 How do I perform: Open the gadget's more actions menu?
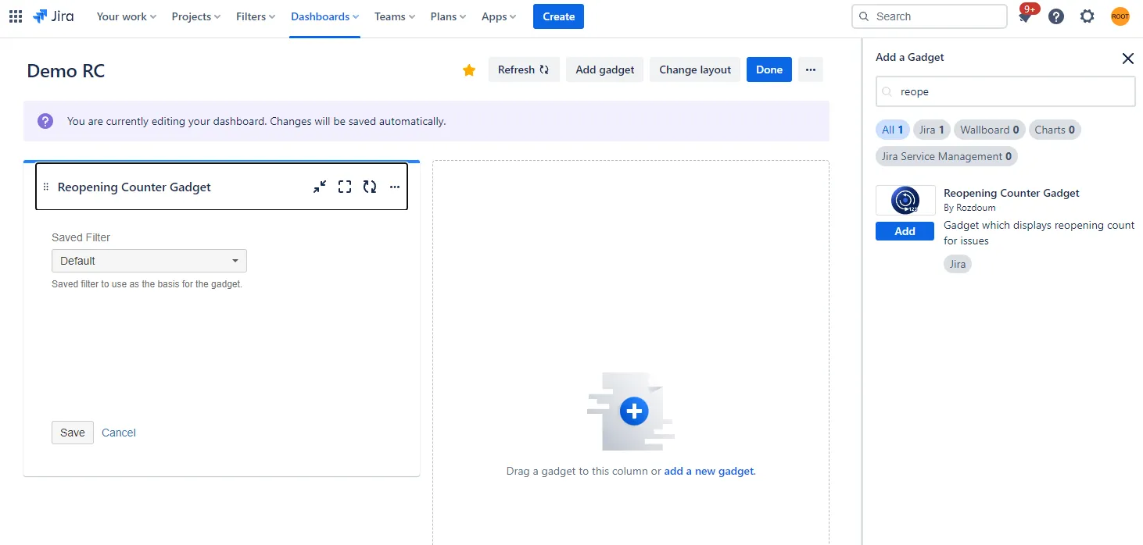pyautogui.click(x=395, y=187)
